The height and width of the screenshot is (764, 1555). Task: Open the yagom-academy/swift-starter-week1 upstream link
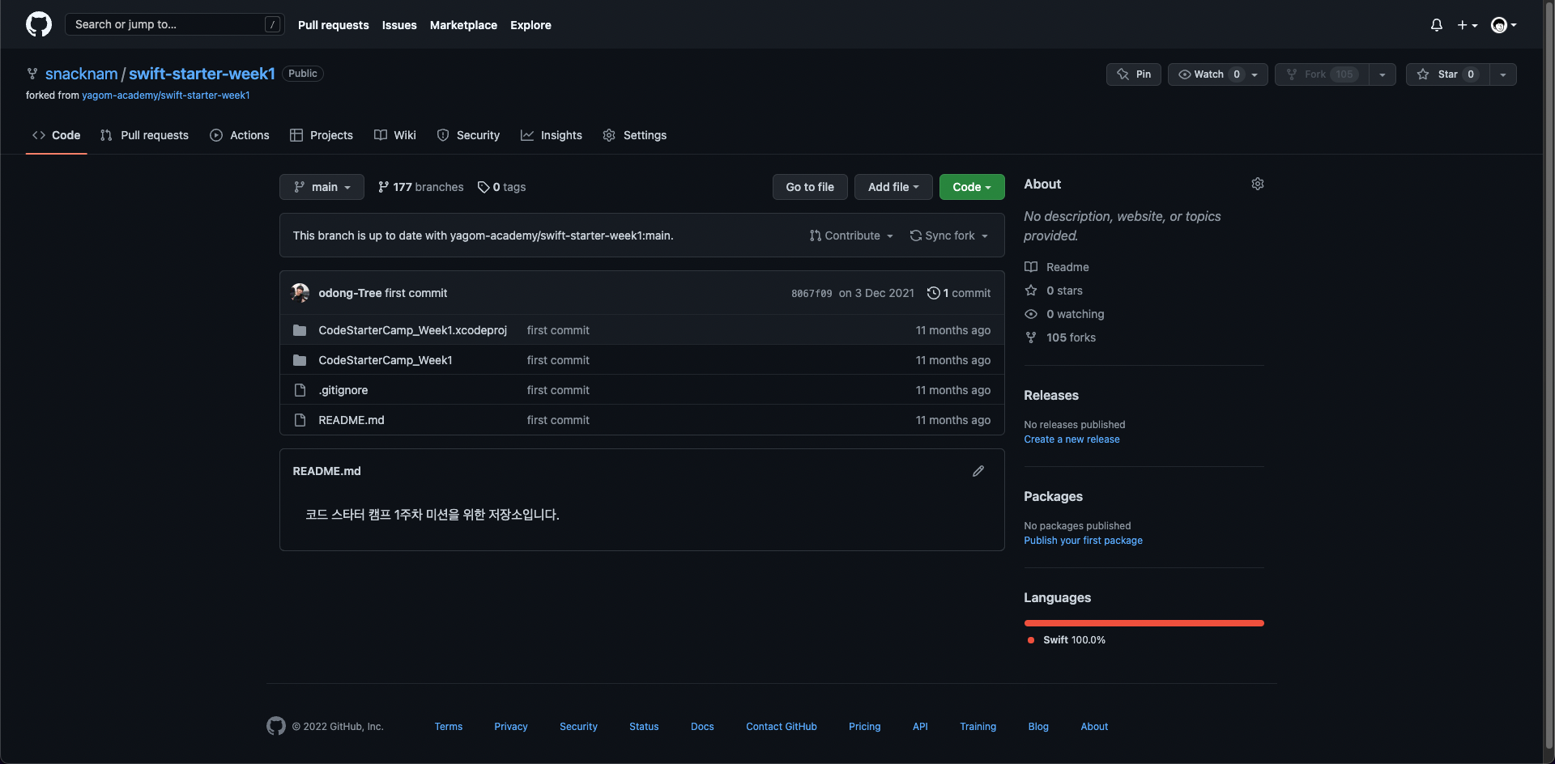coord(166,95)
